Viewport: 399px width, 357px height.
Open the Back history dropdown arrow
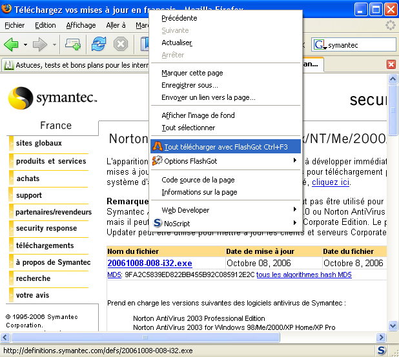[x=25, y=45]
